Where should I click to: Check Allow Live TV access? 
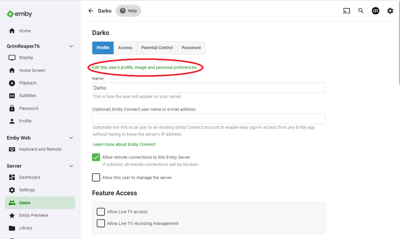coord(101,212)
